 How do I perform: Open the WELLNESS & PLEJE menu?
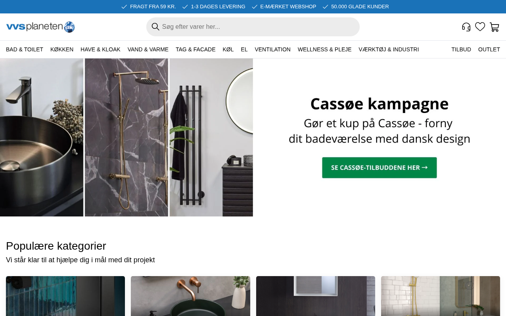(325, 49)
